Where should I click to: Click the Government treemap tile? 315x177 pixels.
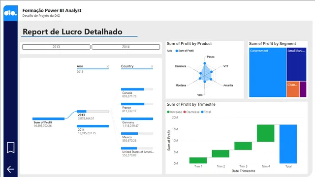pos(268,72)
